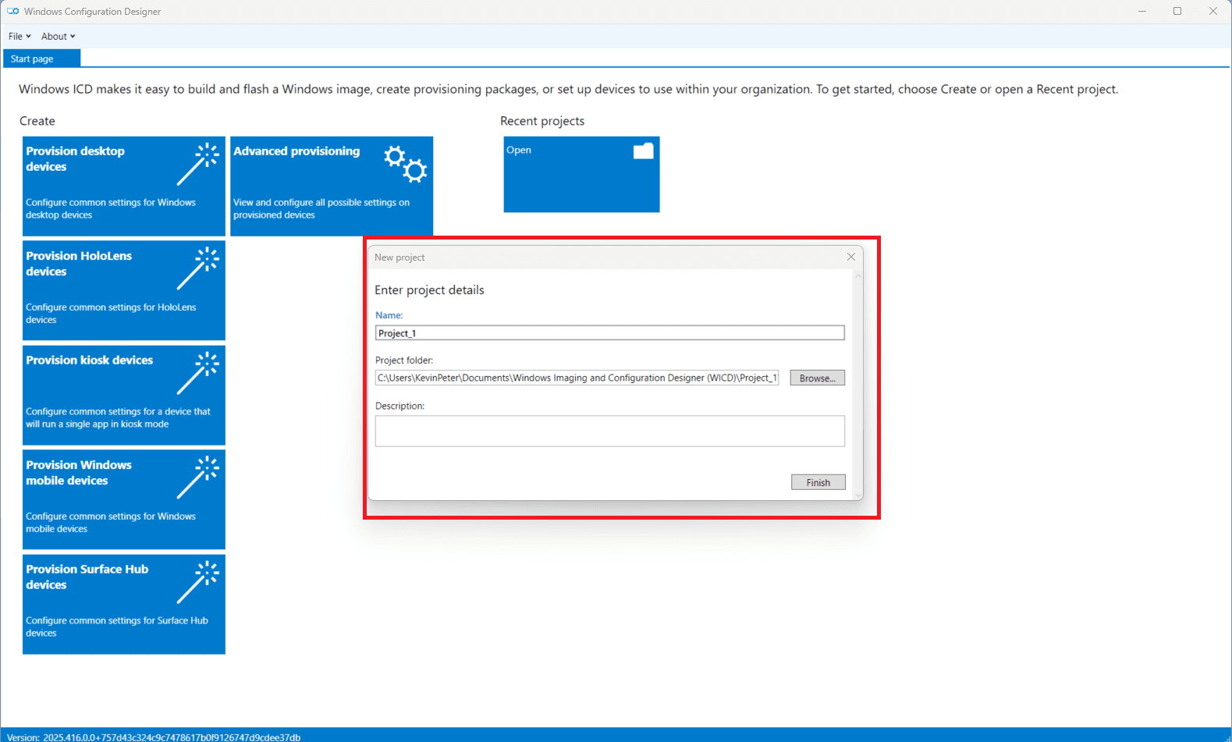Click the folder icon on the Open tile

(643, 151)
